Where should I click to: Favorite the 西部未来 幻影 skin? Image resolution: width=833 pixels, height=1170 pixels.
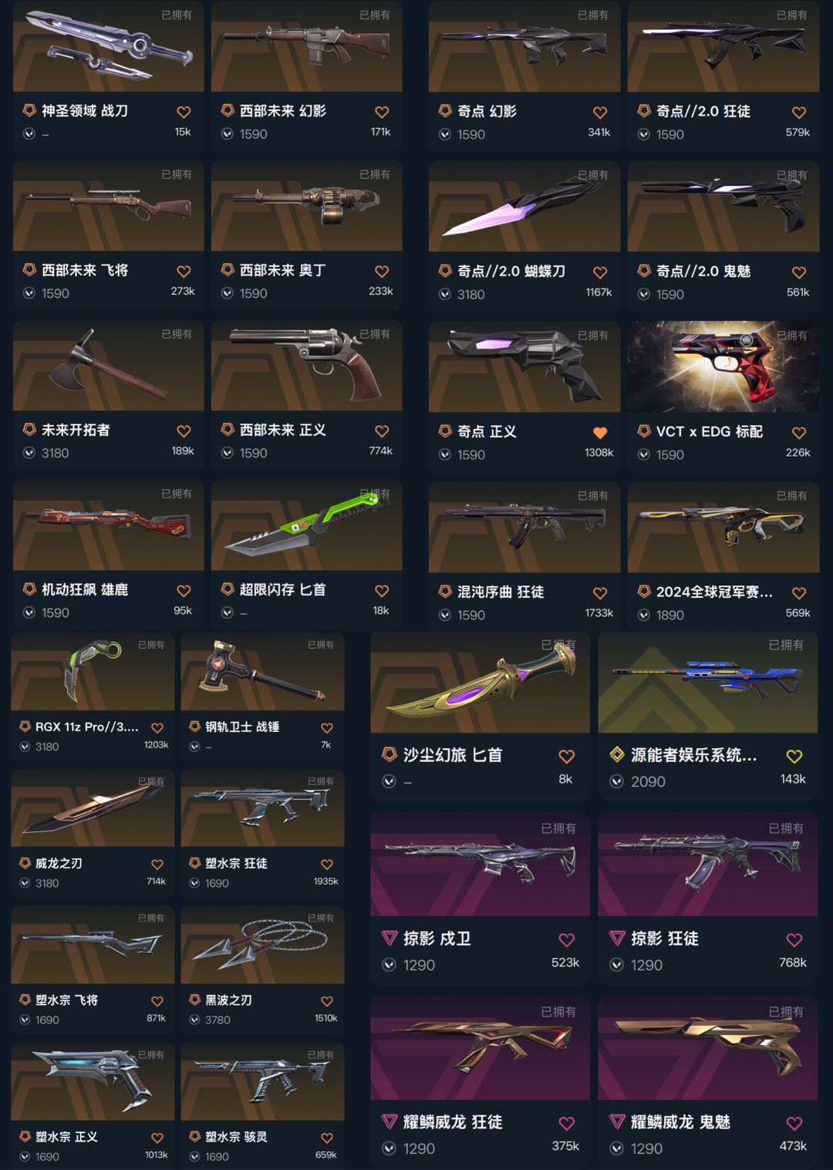[382, 112]
